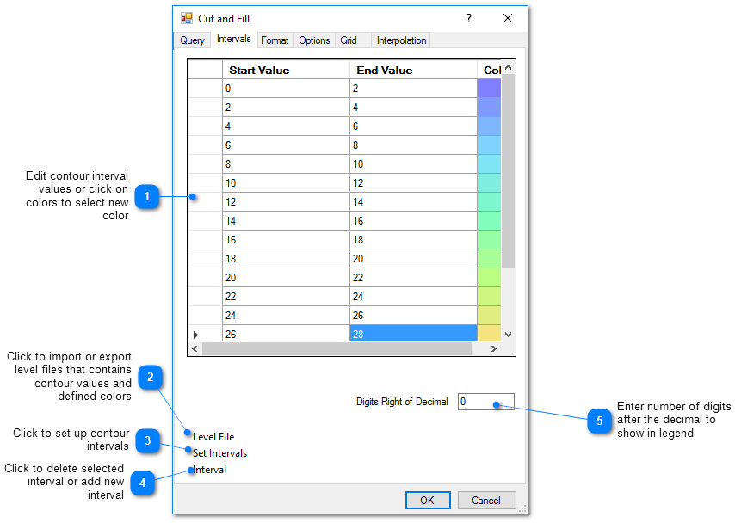
Task: Open the Interpolation tab
Action: tap(401, 40)
